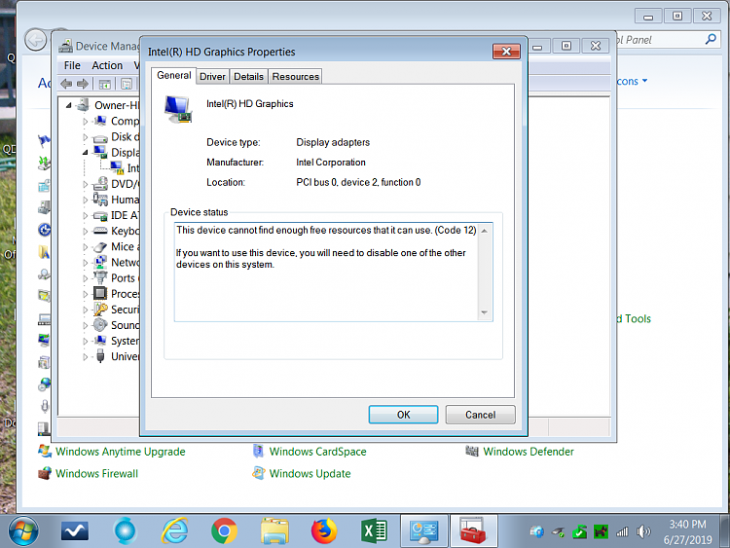Select the System devices category icon
Screen dimensions: 730x548
point(100,341)
